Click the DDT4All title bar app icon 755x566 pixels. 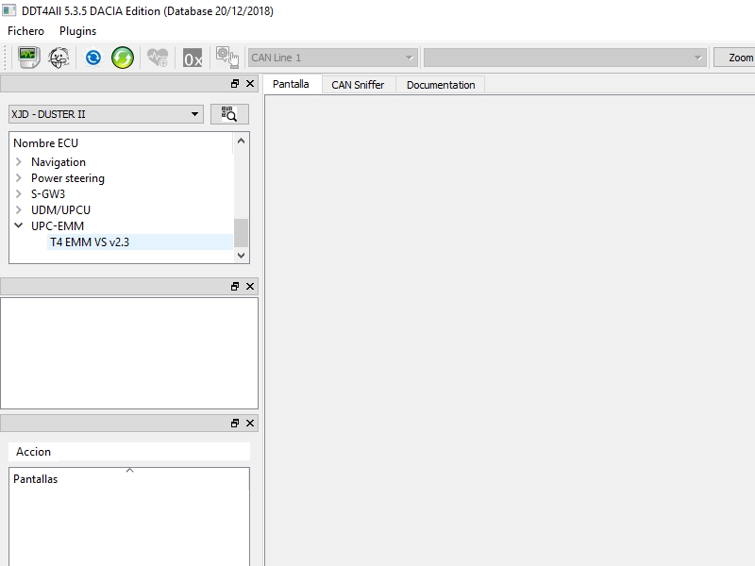click(8, 10)
